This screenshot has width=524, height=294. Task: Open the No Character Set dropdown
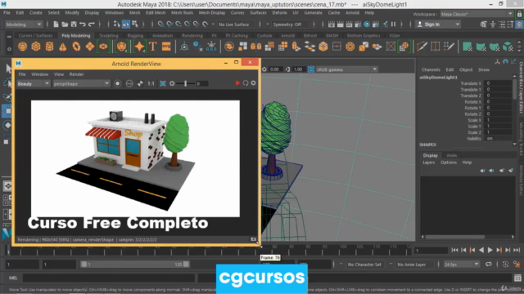coord(364,265)
